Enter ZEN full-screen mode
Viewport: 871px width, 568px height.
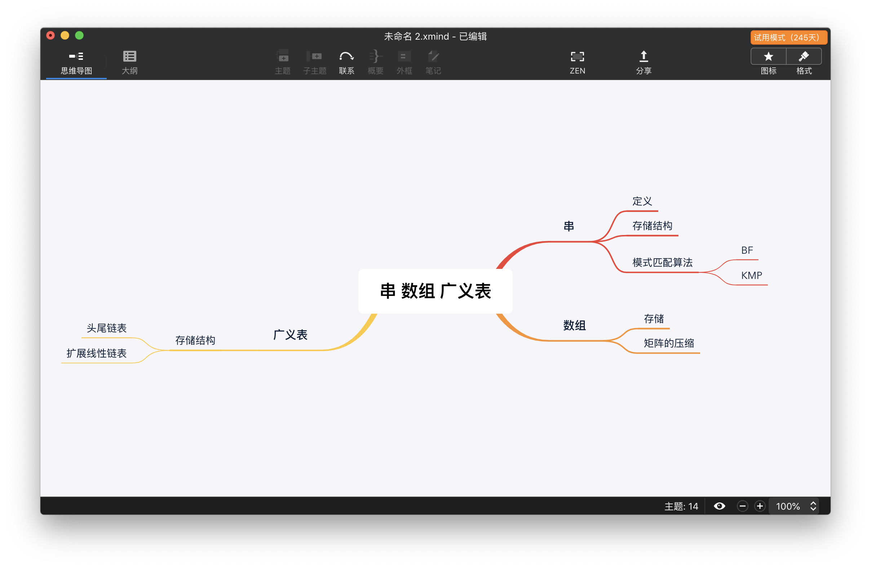[x=577, y=61]
